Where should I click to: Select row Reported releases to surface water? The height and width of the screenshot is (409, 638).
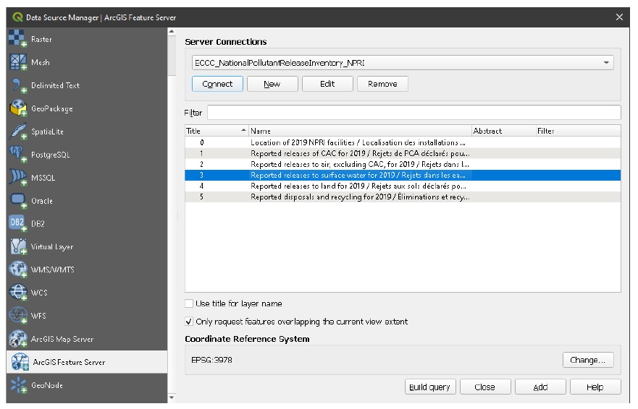click(x=403, y=175)
